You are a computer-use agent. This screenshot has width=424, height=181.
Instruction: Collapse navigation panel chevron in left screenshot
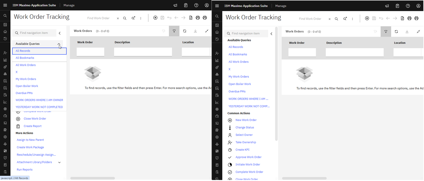pos(60,33)
